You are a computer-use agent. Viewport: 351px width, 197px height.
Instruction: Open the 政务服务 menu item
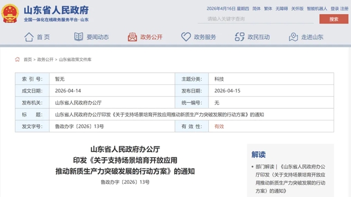[205, 37]
